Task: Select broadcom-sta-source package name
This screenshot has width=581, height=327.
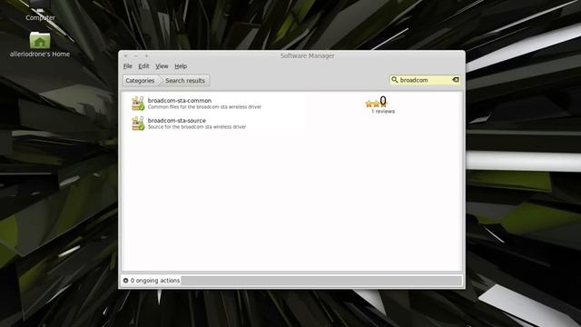Action: pyautogui.click(x=176, y=120)
